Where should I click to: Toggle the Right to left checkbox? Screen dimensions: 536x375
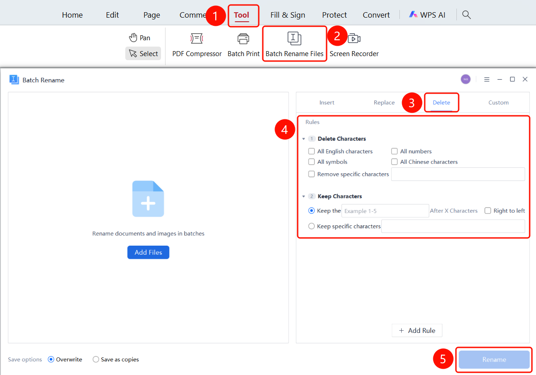tap(488, 211)
